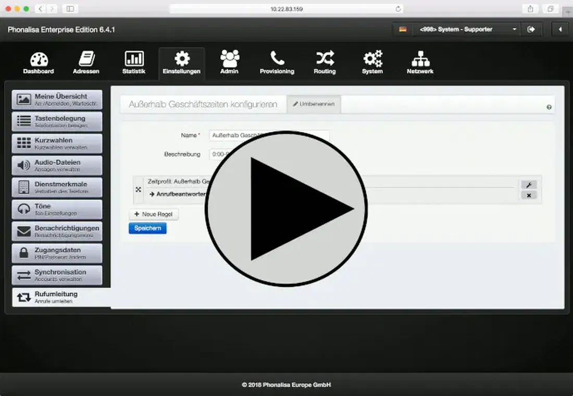Open the Statistik chart icon
Screen dimensions: 573x396
point(134,58)
